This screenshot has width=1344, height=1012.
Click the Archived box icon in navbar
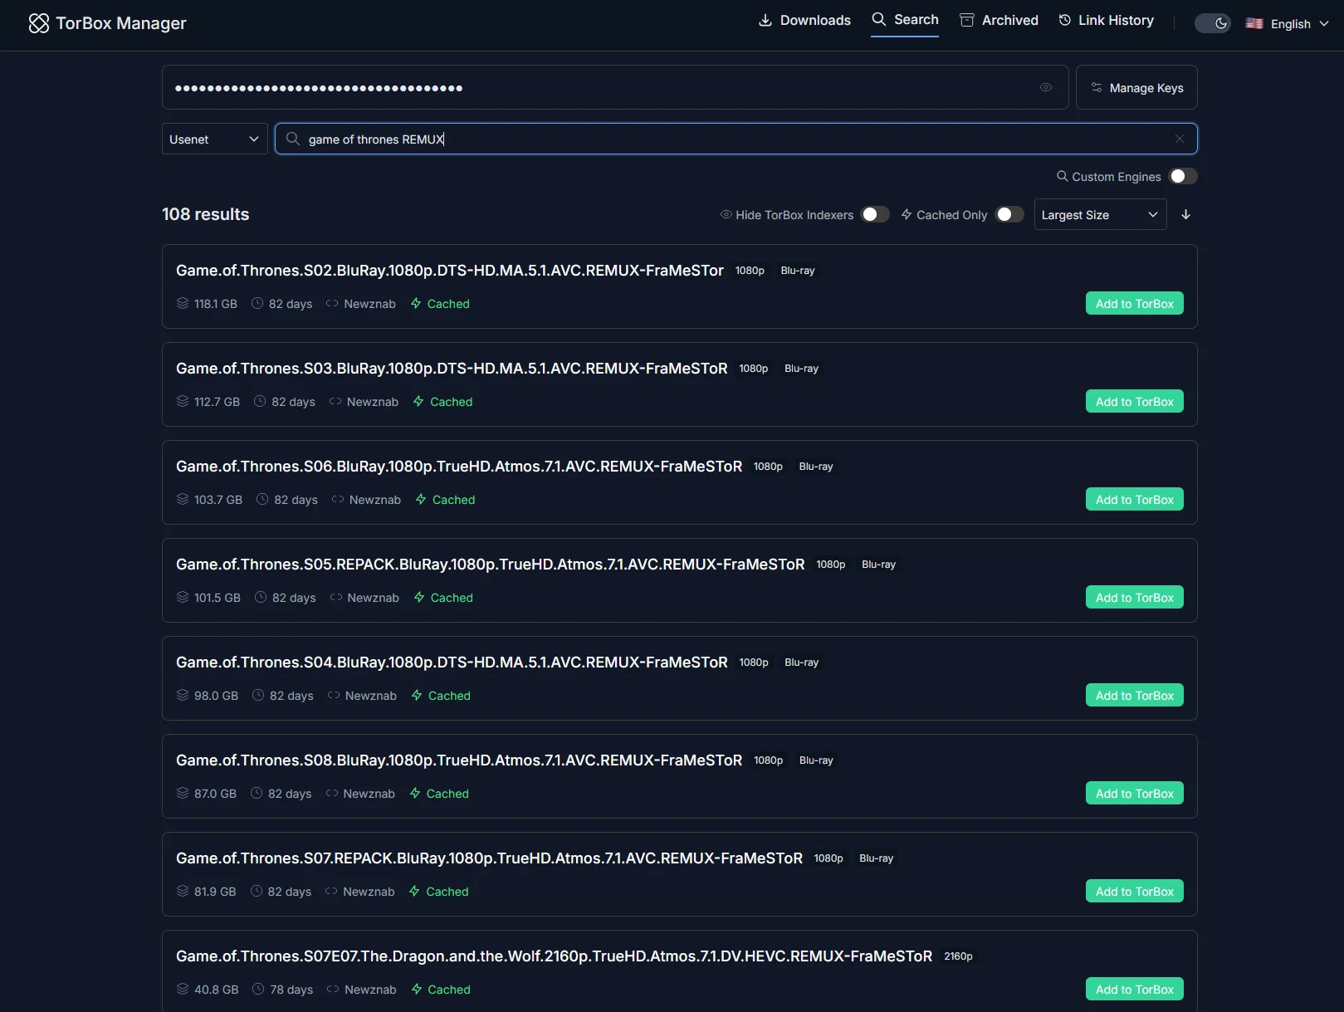click(x=967, y=20)
